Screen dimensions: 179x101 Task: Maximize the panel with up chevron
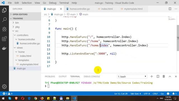[170, 77]
